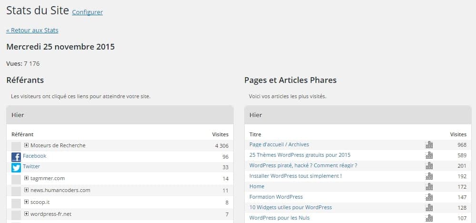Click the Hier header in Référants panel
The image size is (476, 223).
pos(120,115)
